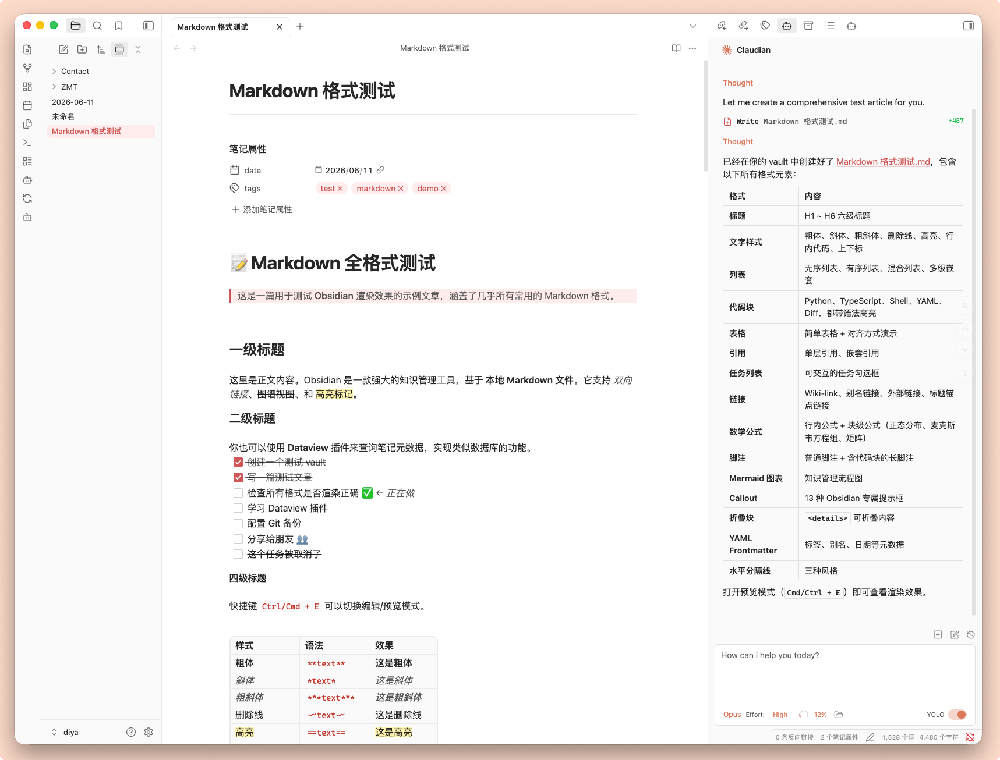The height and width of the screenshot is (760, 1000).
Task: Toggle the YOLO mode switch
Action: click(x=957, y=715)
